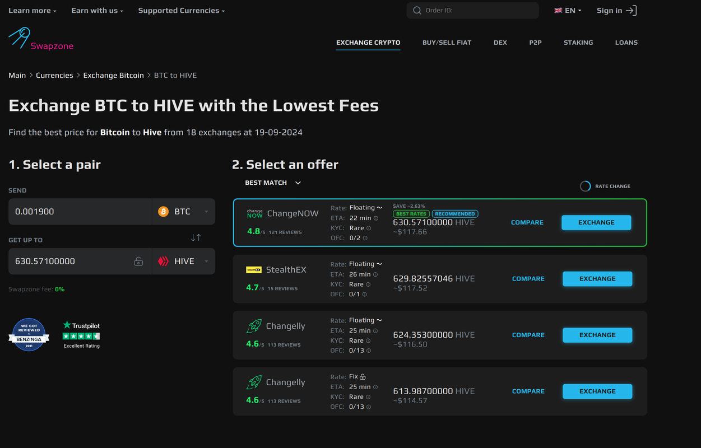Screen dimensions: 701x448
Task: Click OFC info icon in ChangeNOW row
Action: pos(365,238)
